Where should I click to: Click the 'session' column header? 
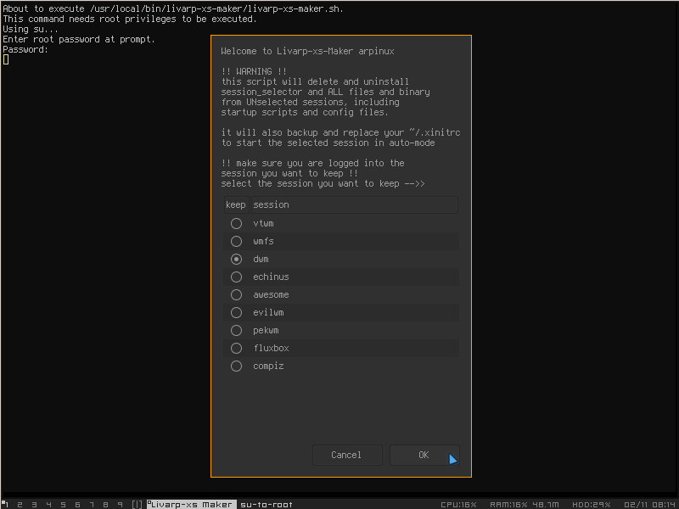354,204
